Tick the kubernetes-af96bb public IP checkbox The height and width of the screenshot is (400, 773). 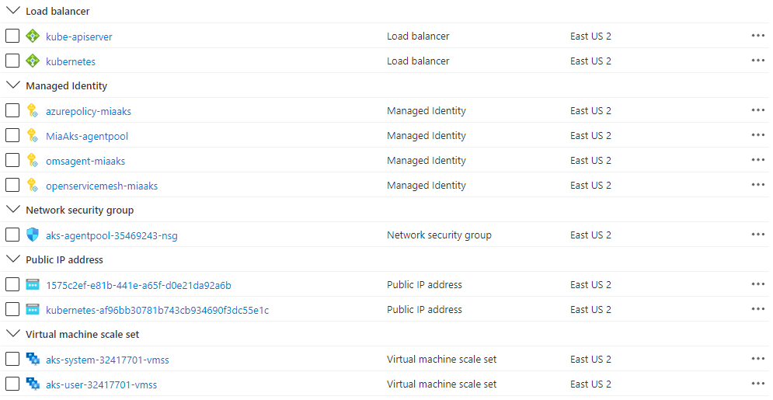(12, 309)
